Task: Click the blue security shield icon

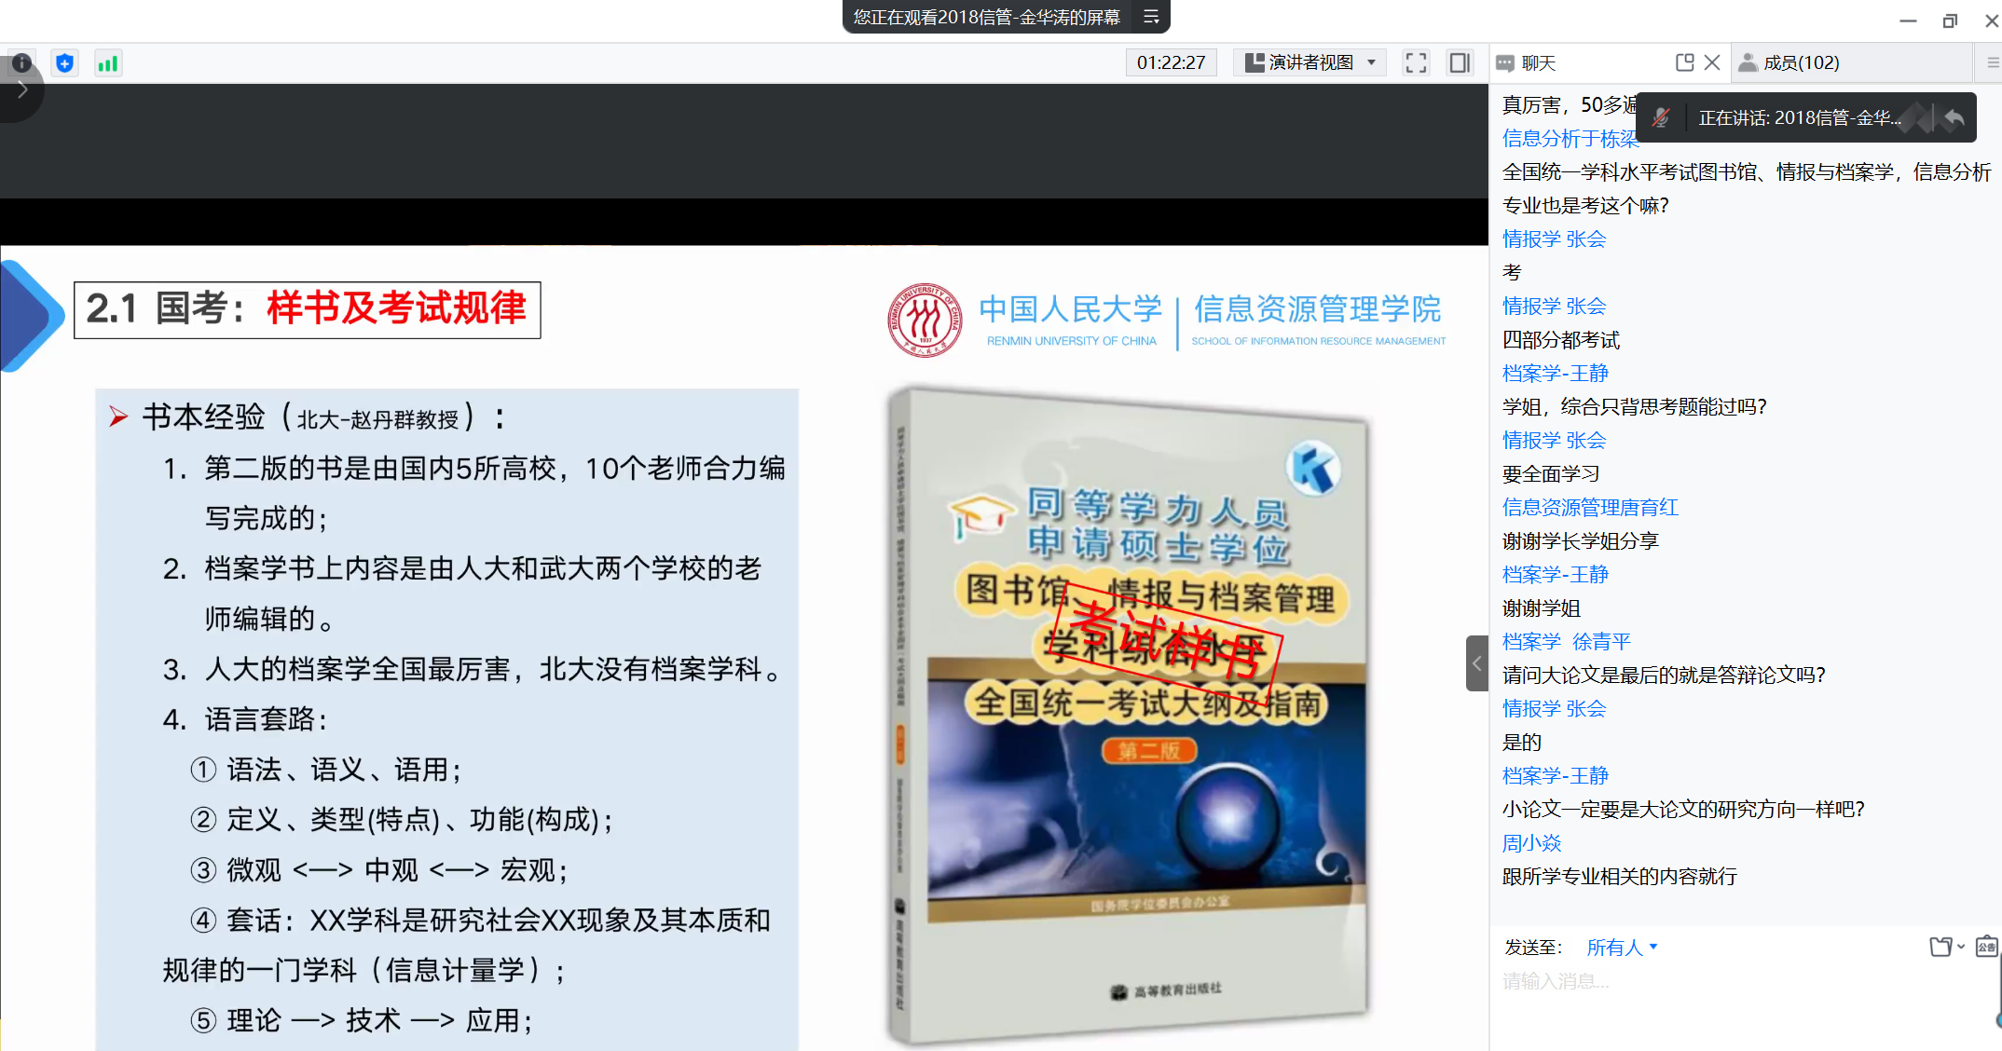Action: coord(64,63)
